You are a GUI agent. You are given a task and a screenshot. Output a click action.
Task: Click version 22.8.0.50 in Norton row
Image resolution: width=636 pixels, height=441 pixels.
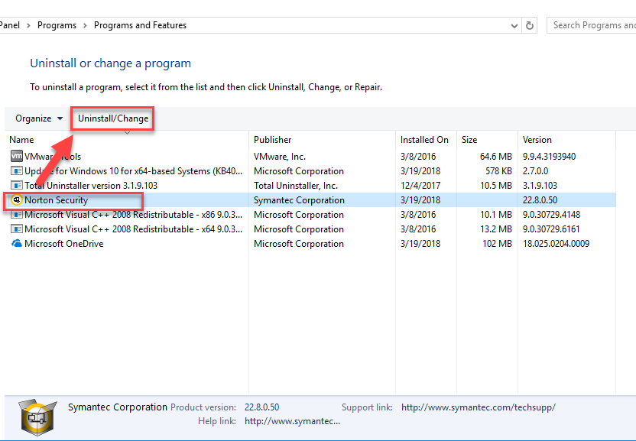click(540, 200)
